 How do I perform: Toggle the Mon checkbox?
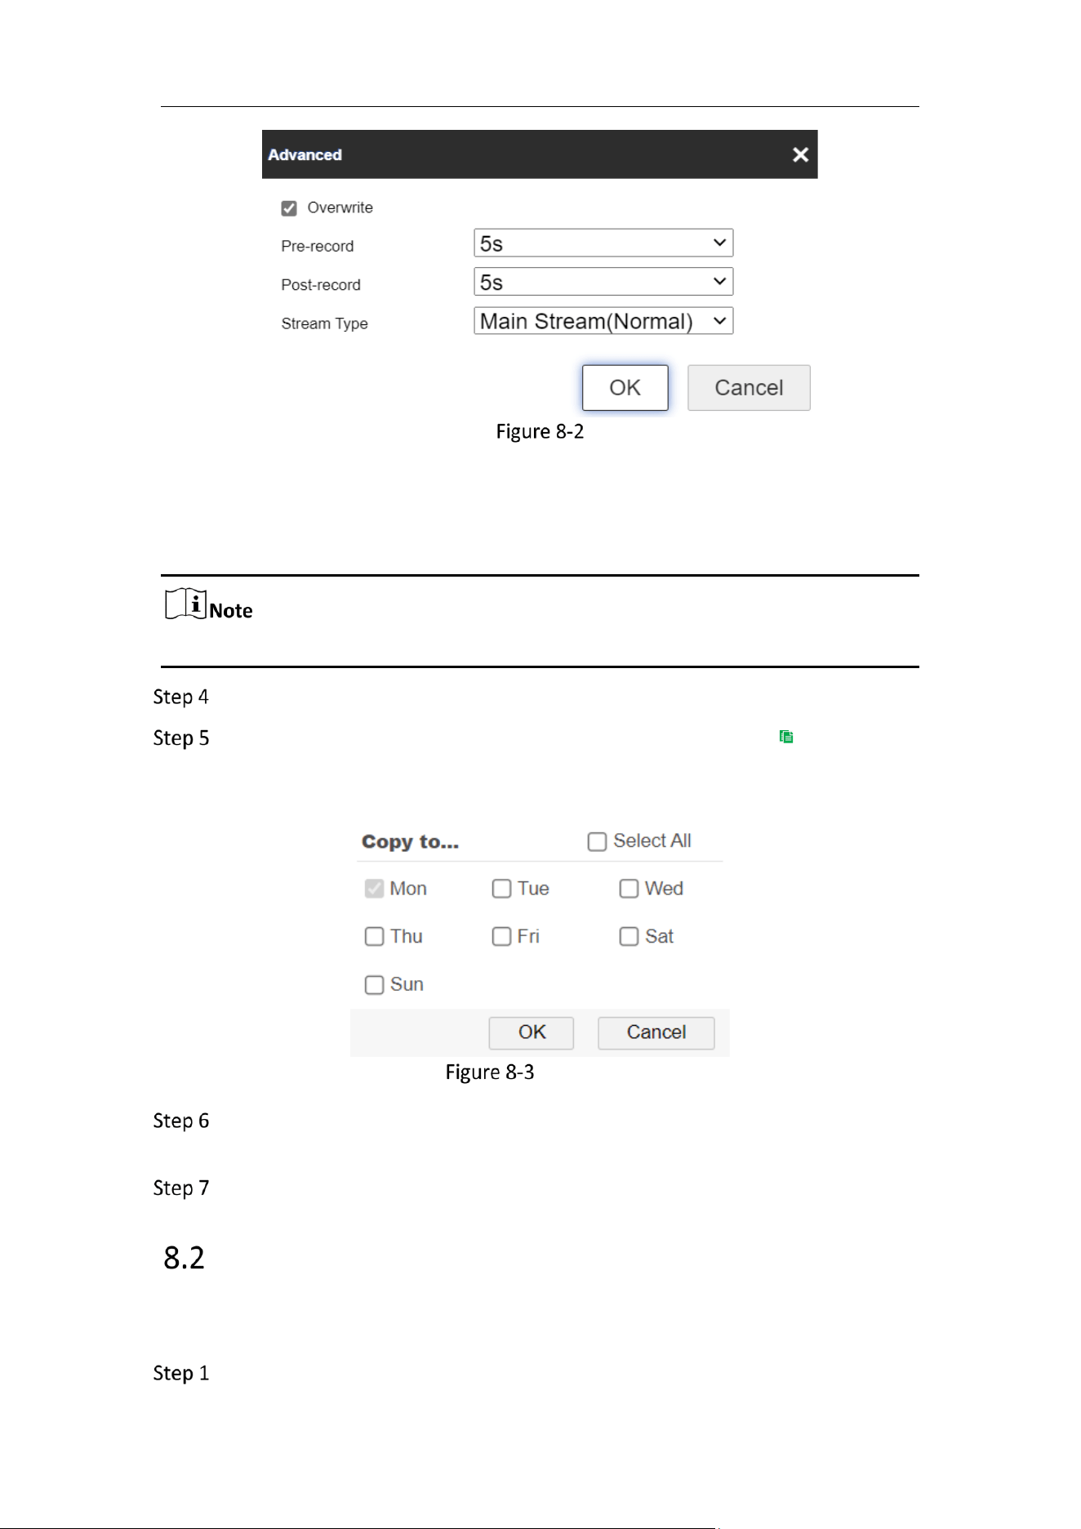[374, 889]
